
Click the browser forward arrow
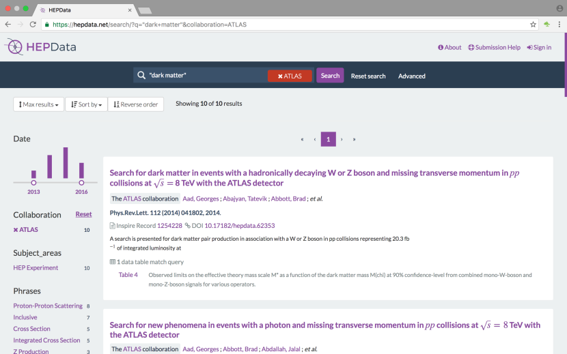20,25
